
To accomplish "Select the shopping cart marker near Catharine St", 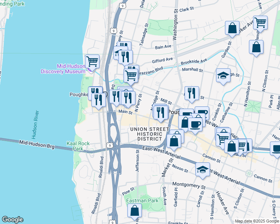I will [222, 140].
